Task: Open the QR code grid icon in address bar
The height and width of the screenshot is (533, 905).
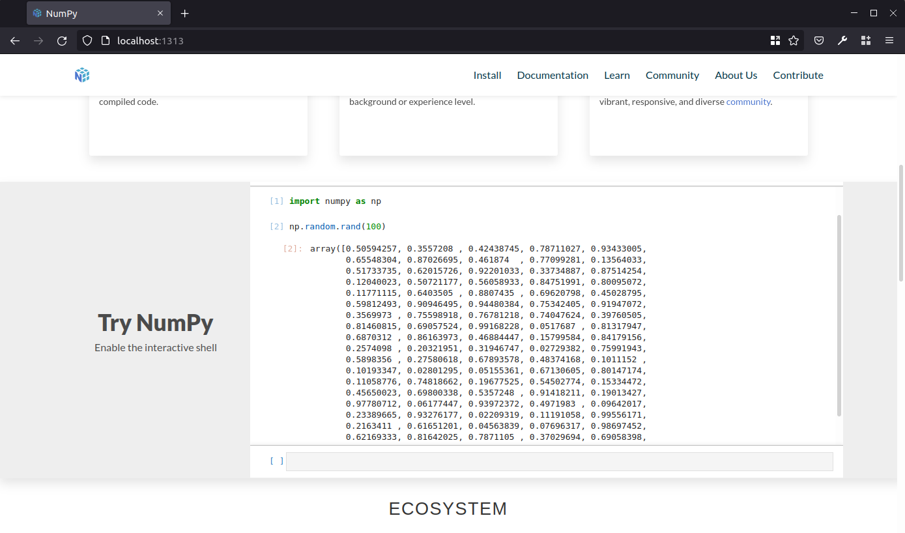Action: [x=775, y=40]
